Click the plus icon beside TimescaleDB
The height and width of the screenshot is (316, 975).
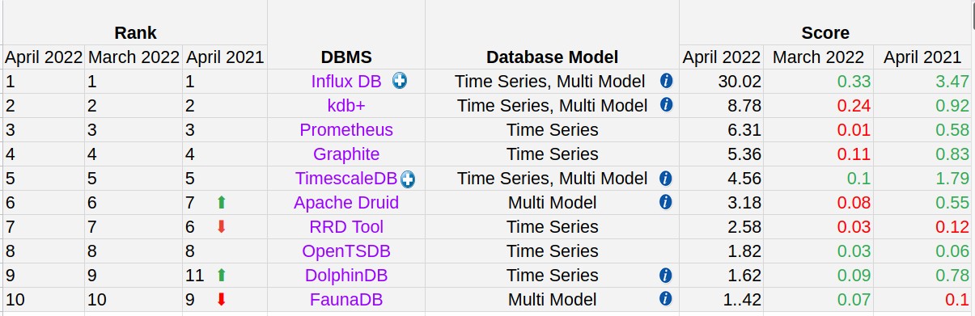click(407, 179)
